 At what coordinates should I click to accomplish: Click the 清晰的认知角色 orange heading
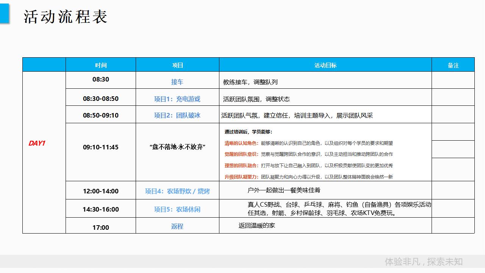click(x=241, y=143)
